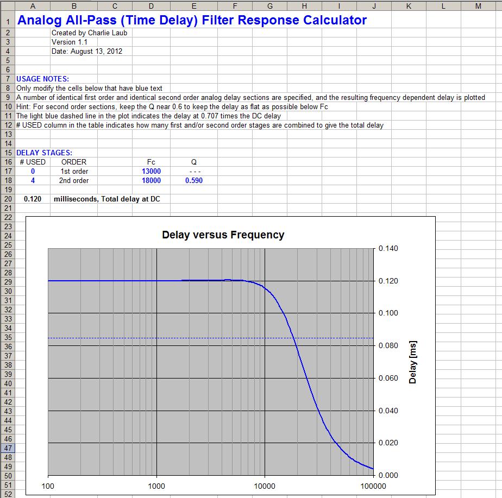Click the 0.140 y-axis label
502x498 pixels.
(388, 248)
